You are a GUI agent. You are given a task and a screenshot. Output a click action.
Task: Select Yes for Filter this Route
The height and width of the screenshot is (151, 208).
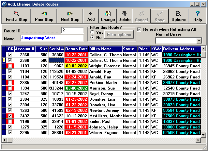92,32
